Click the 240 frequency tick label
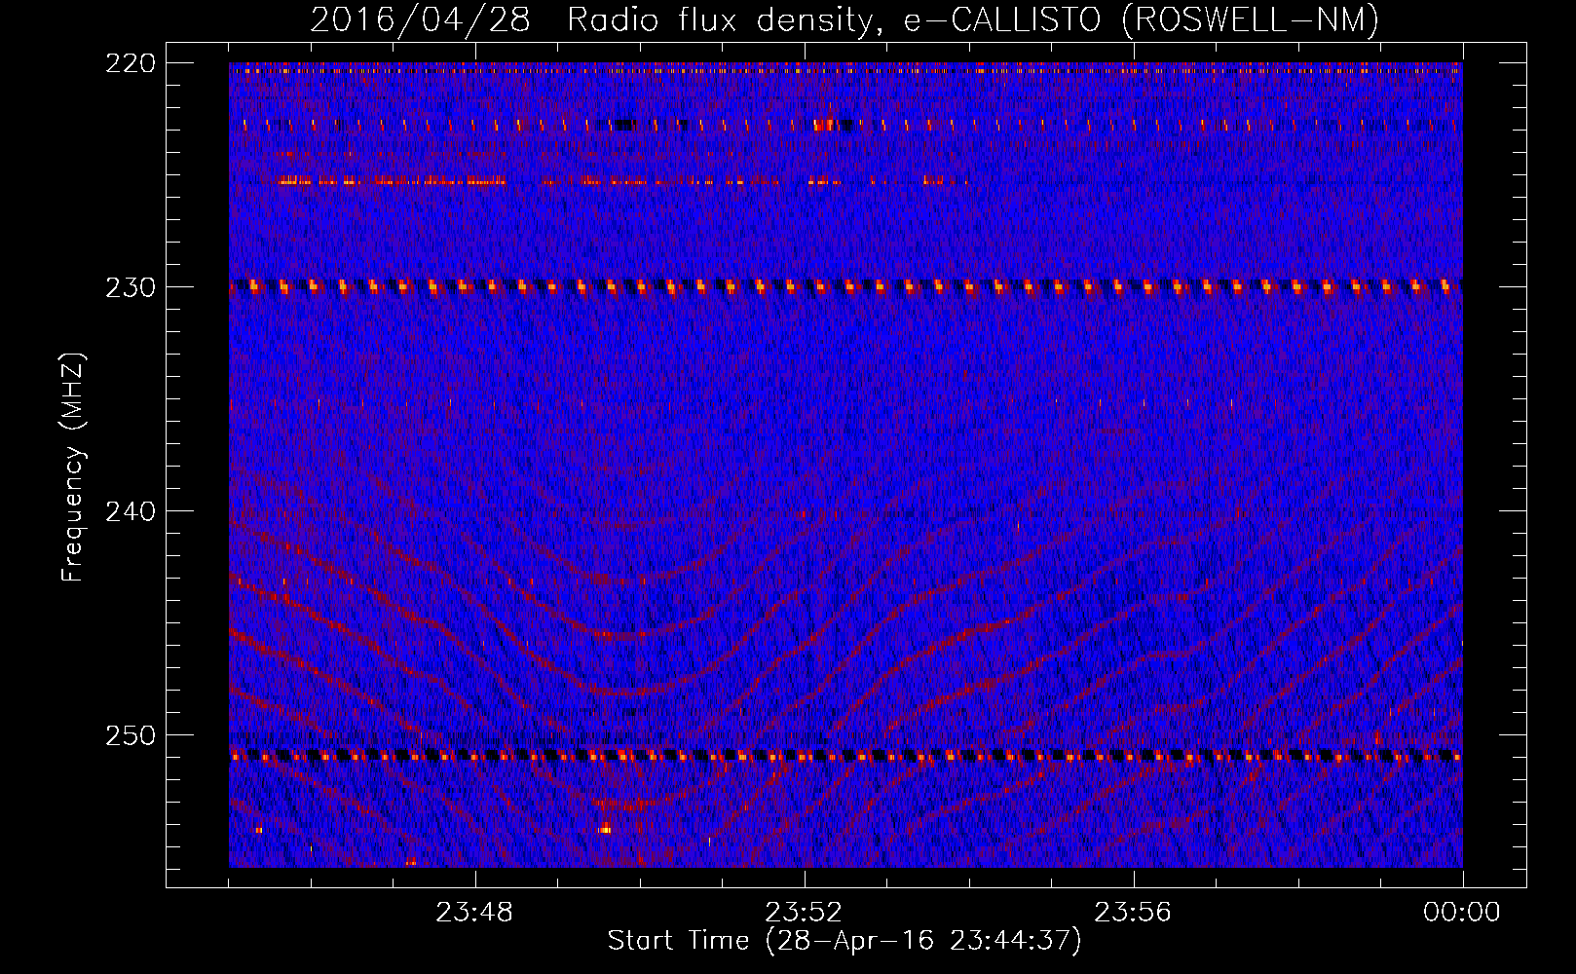Image resolution: width=1576 pixels, height=974 pixels. point(130,511)
